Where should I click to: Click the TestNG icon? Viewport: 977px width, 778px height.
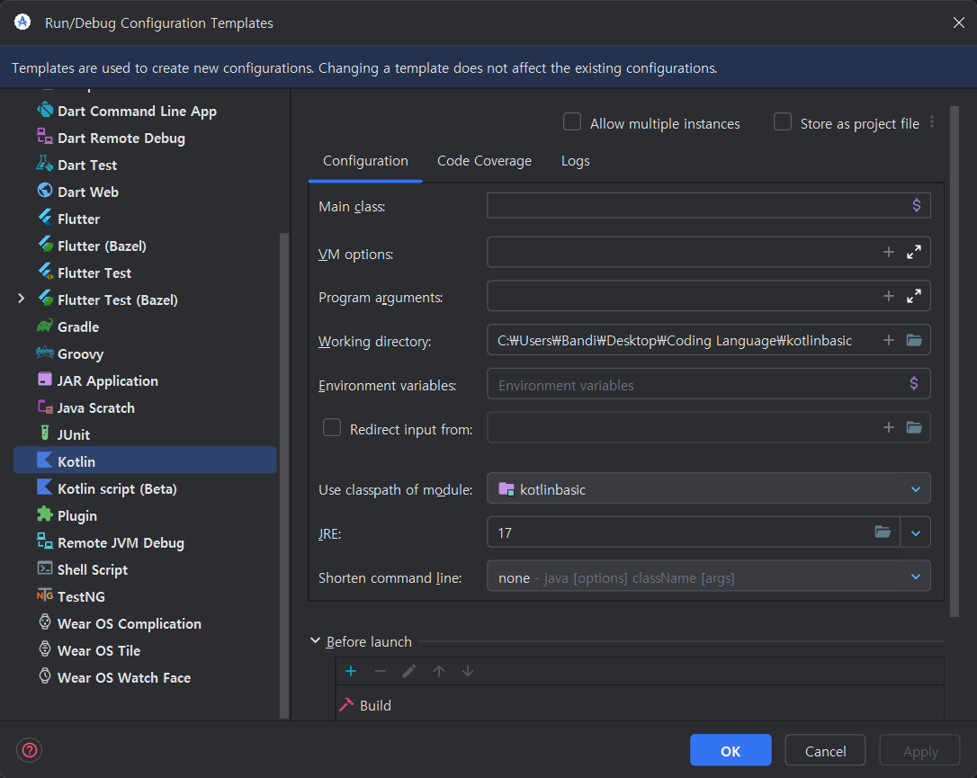click(x=45, y=595)
